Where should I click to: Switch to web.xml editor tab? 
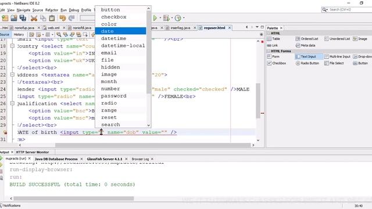pyautogui.click(x=53, y=28)
